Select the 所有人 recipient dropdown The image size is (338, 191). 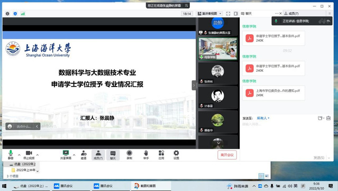click(x=263, y=118)
